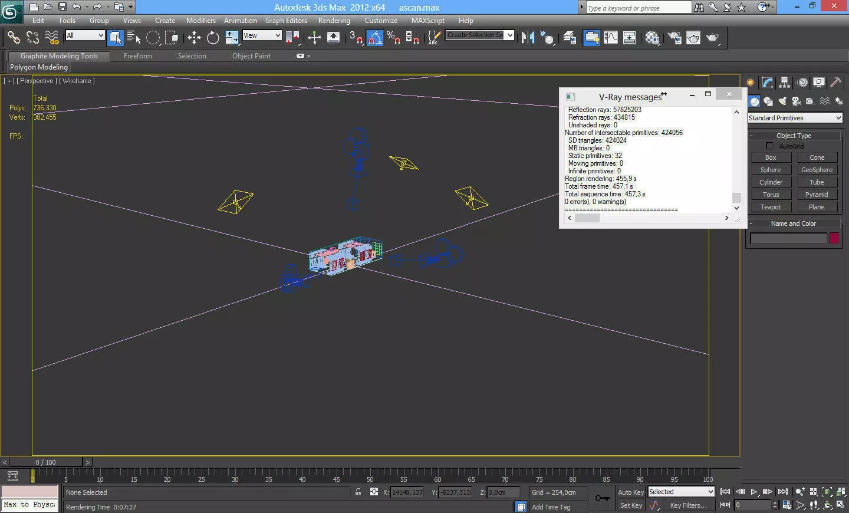Open the Curve Editor from toolbar
The width and height of the screenshot is (849, 513).
(x=611, y=38)
